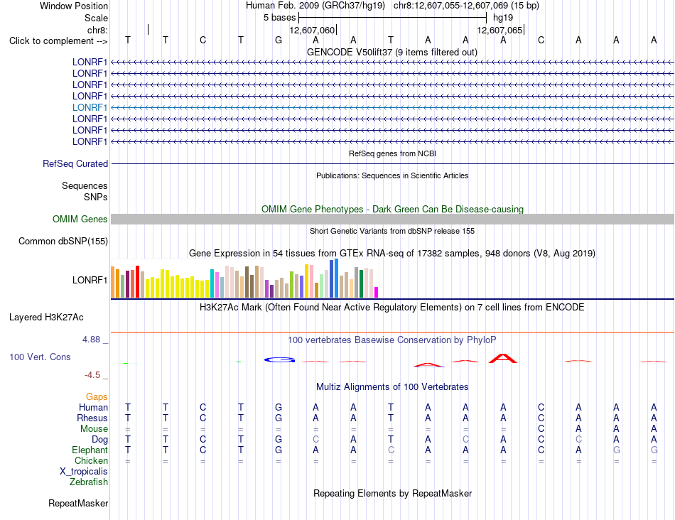Click the gray OMIM Genes bar
The width and height of the screenshot is (675, 520).
[x=392, y=219]
